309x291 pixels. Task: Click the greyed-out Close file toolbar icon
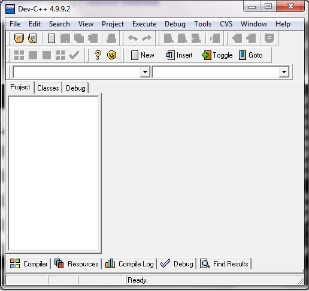tap(93, 38)
